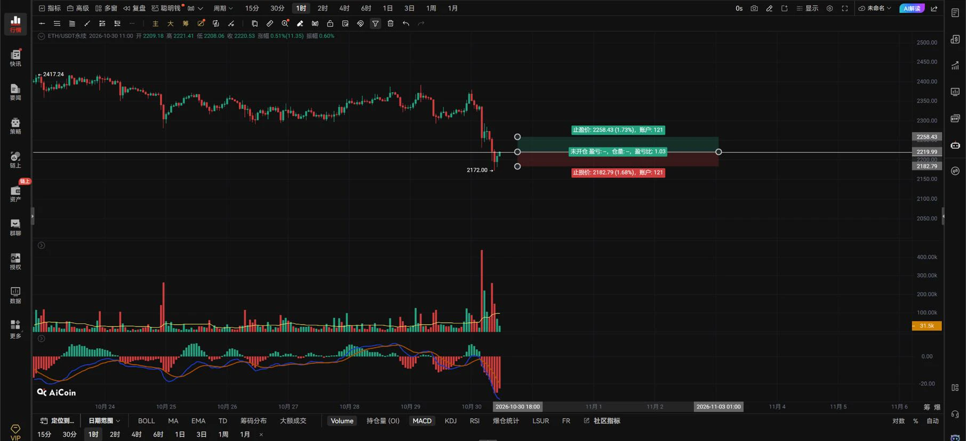Switch to the 4时 interval in top bar
966x441 pixels.
(x=345, y=9)
